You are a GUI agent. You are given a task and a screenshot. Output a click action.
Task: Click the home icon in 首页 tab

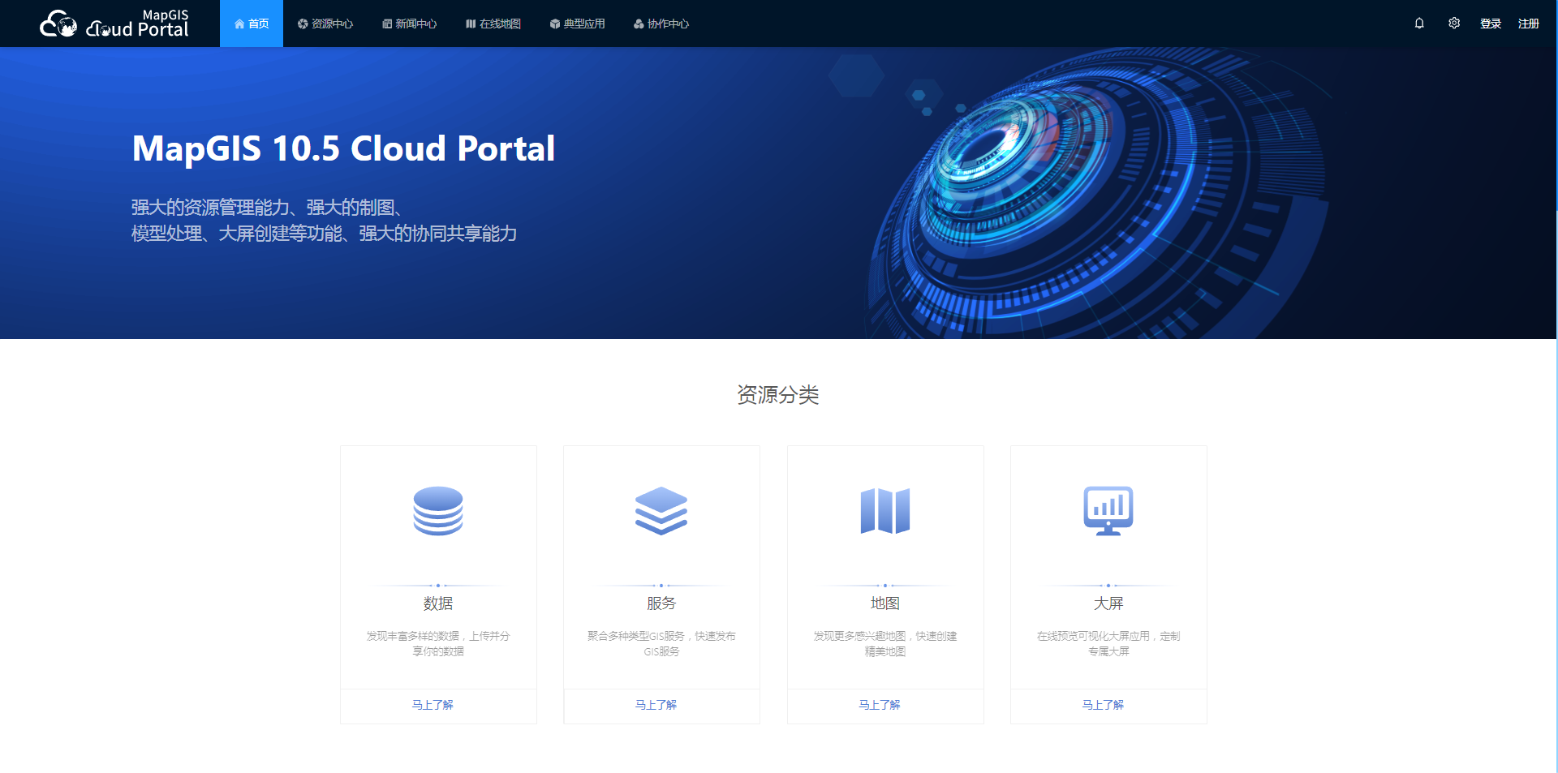click(239, 24)
